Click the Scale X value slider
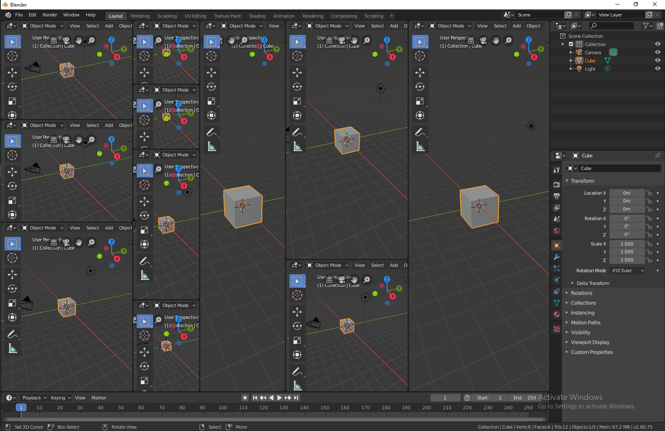 627,243
